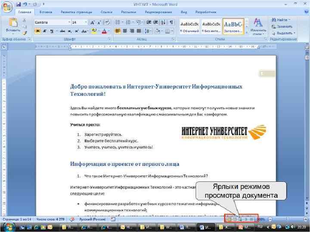The width and height of the screenshot is (310, 232).
Task: Decrease font size with the shrink-font icon
Action: tap(99, 22)
